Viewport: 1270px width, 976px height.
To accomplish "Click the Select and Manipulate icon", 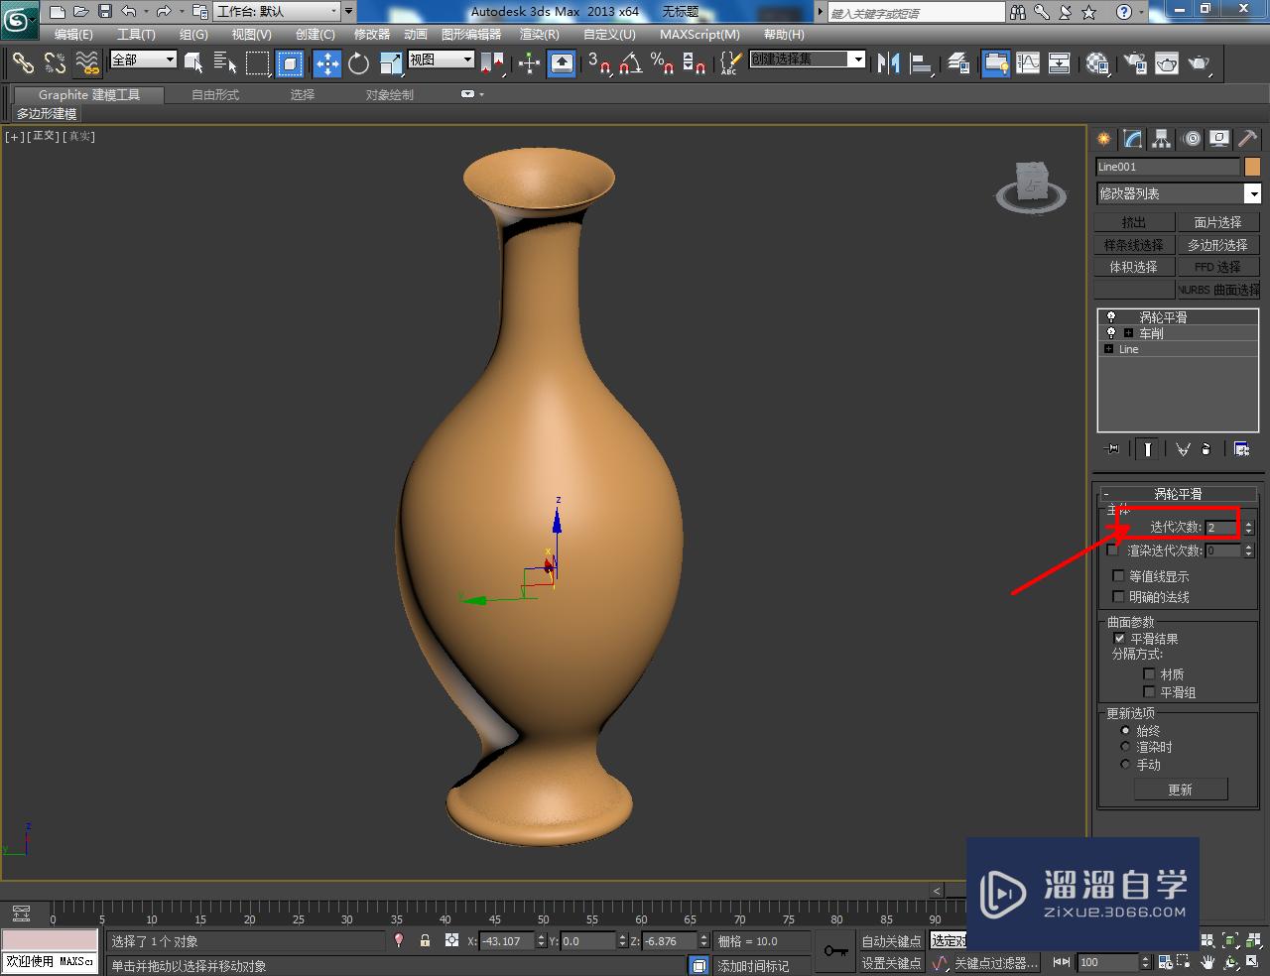I will [529, 63].
